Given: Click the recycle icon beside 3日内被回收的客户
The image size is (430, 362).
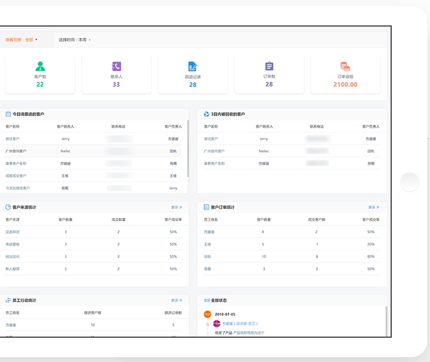Looking at the screenshot, I should click(207, 114).
